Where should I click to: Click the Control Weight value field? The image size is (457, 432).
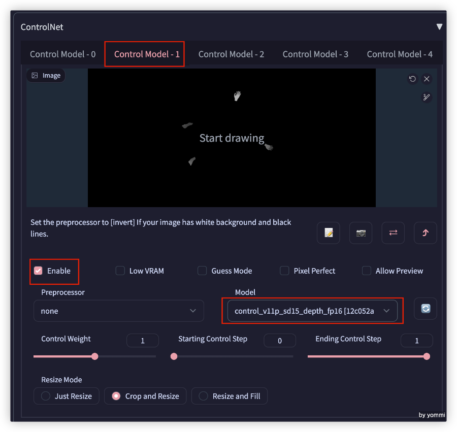tap(143, 341)
